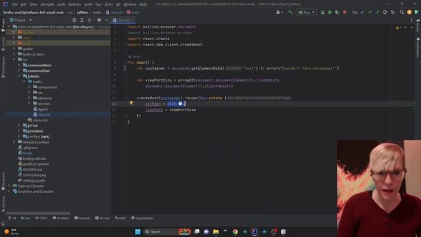Open the File menu
The image size is (421, 237).
[x=14, y=5]
